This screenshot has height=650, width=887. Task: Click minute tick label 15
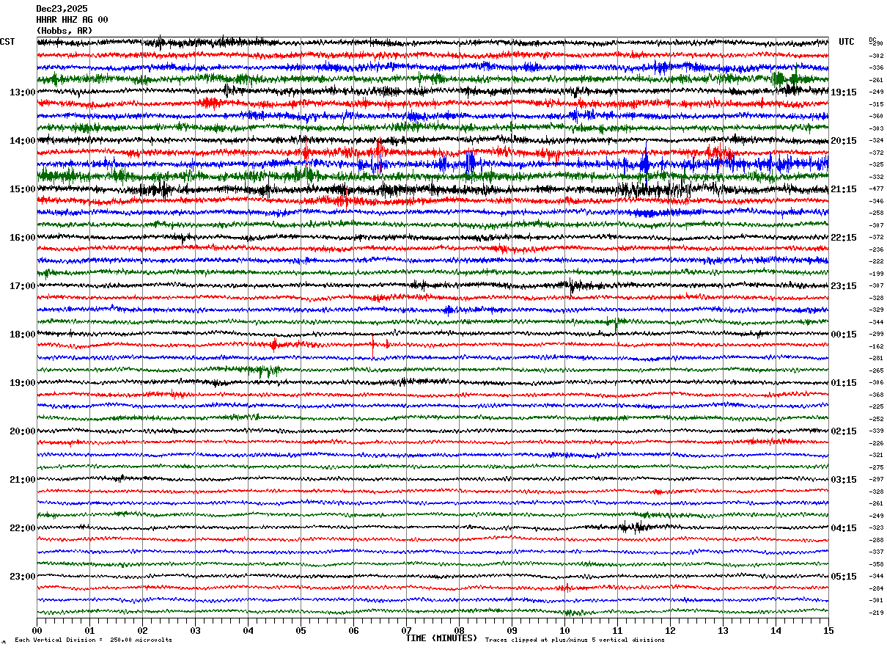click(828, 630)
